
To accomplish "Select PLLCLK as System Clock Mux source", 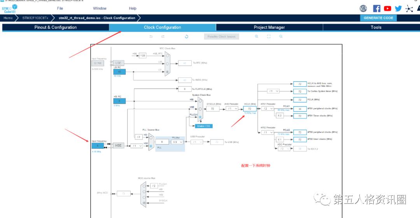I will click(x=200, y=117).
